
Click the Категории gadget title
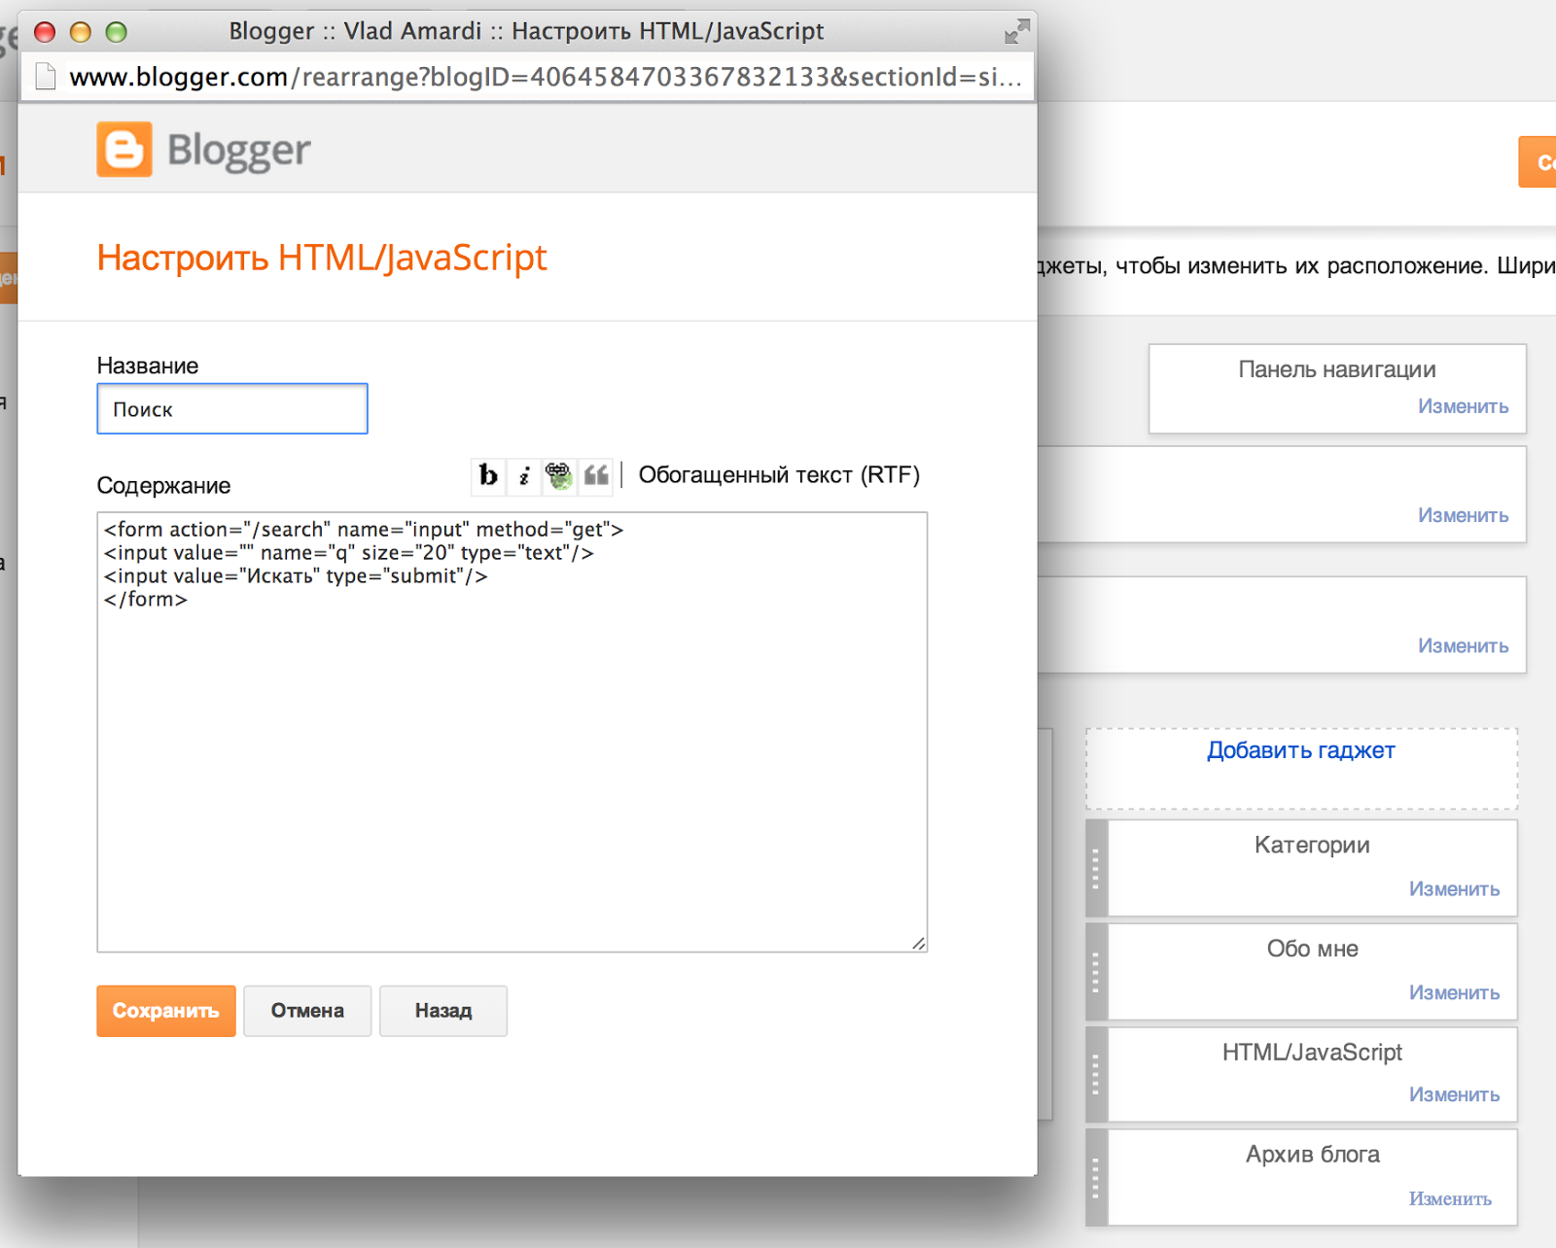(1312, 846)
